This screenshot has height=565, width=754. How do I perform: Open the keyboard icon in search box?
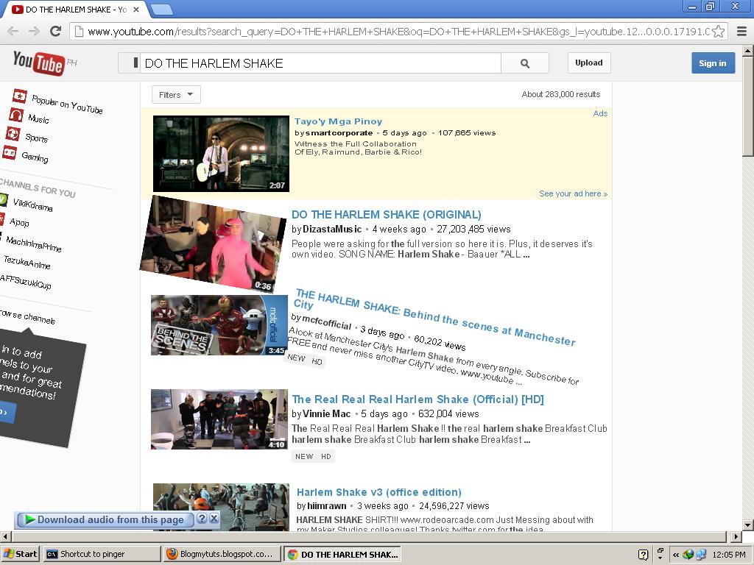pyautogui.click(x=135, y=63)
